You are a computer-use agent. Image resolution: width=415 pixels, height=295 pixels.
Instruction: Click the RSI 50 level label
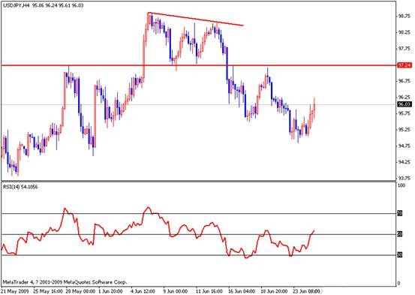(400, 234)
